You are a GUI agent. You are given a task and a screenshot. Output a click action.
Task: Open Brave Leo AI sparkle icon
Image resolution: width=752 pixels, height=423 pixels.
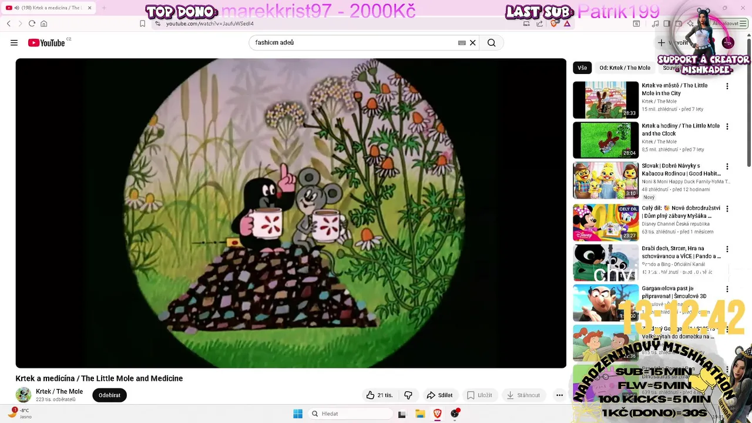click(x=691, y=23)
